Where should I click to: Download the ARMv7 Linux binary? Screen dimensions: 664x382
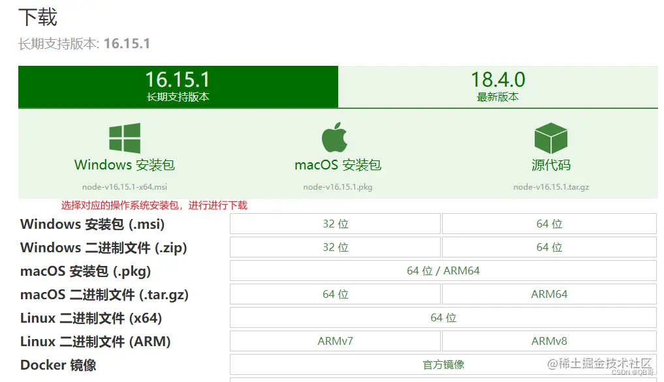click(x=336, y=341)
